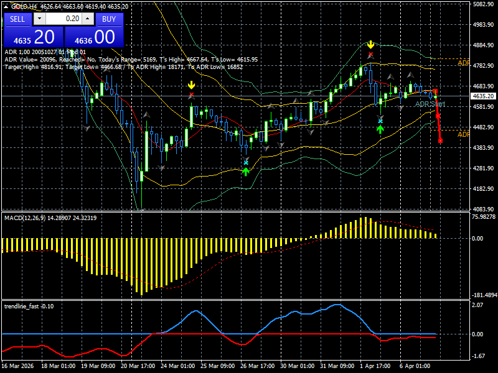
Task: Collapse the one-click trading panel triangle
Action: tap(6, 6)
